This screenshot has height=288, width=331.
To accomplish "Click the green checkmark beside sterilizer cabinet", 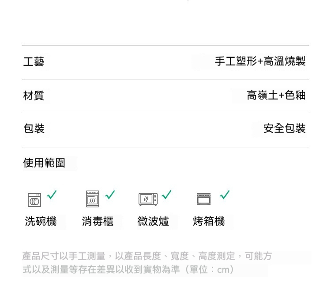I will [x=110, y=194].
